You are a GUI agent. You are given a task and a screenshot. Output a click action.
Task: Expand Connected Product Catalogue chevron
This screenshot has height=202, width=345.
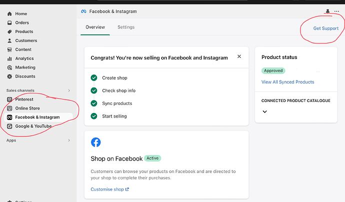click(x=264, y=112)
